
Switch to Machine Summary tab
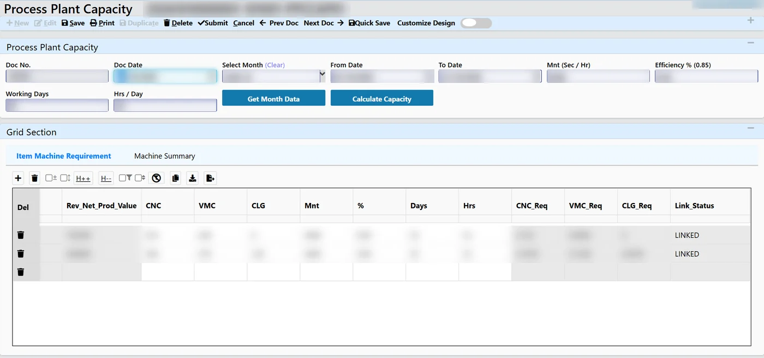tap(165, 156)
